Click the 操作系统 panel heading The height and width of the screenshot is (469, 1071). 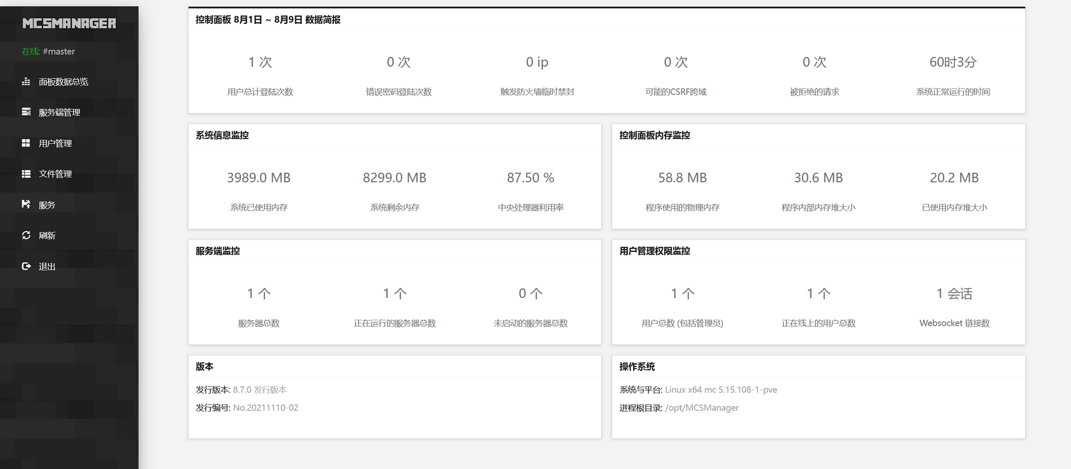(x=637, y=367)
